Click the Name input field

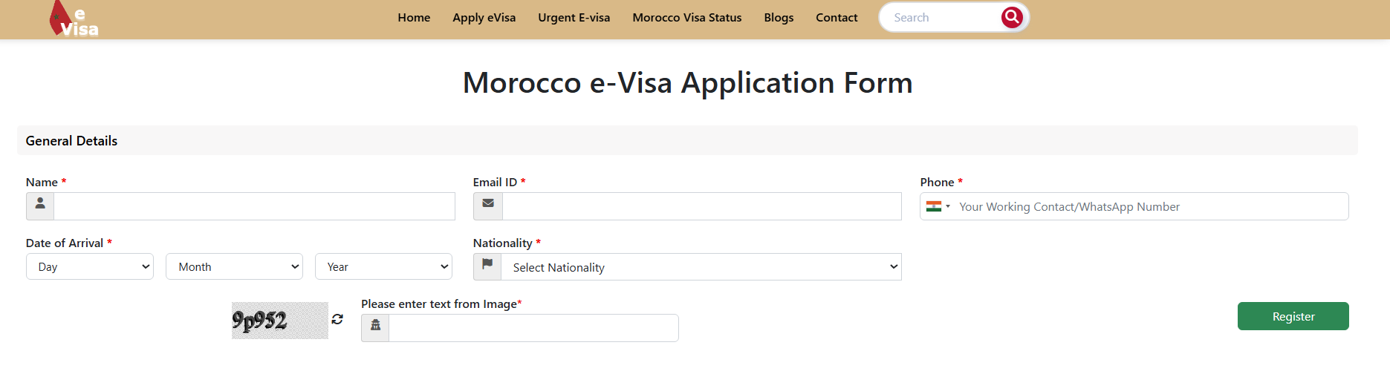[254, 206]
